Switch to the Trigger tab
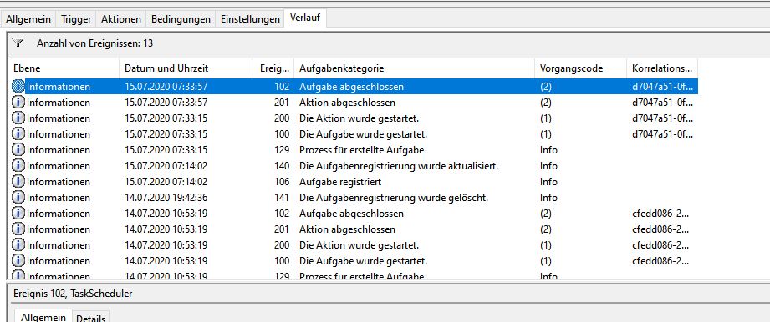Image resolution: width=770 pixels, height=322 pixels. [x=76, y=19]
